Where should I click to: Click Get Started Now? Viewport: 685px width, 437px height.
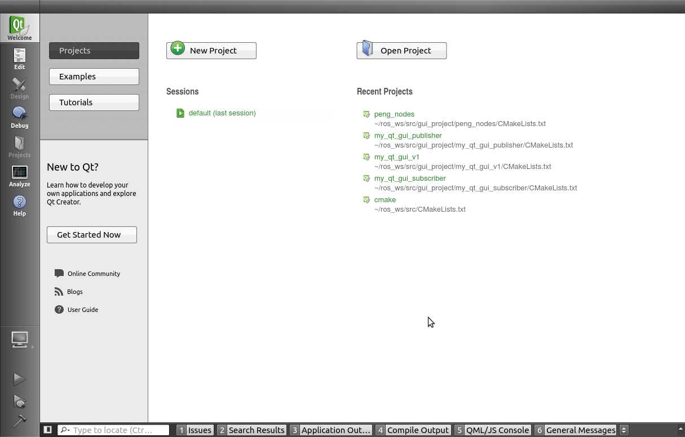coord(92,235)
